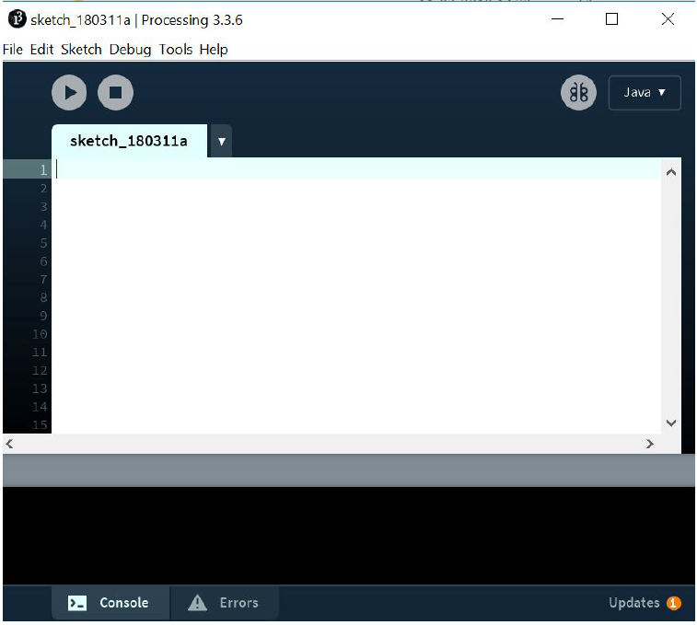This screenshot has width=697, height=625.
Task: Click the Updates notification link
Action: click(x=633, y=603)
